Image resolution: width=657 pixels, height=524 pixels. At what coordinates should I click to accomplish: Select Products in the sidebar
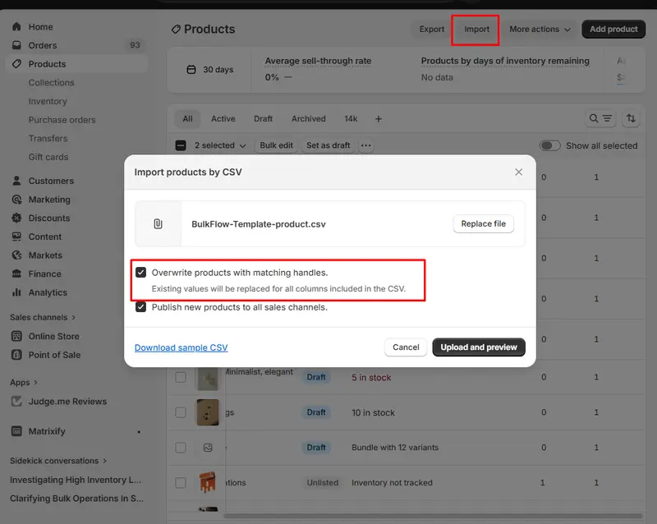(49, 63)
